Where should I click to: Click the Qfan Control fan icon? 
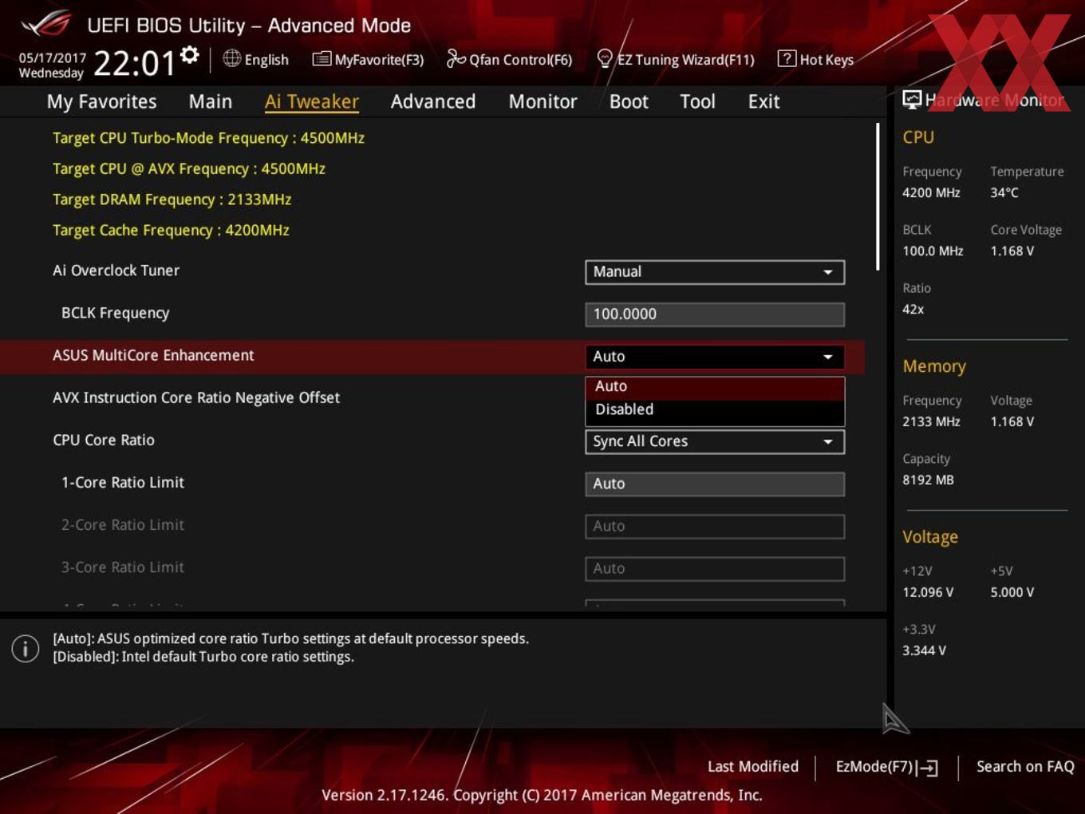[456, 58]
